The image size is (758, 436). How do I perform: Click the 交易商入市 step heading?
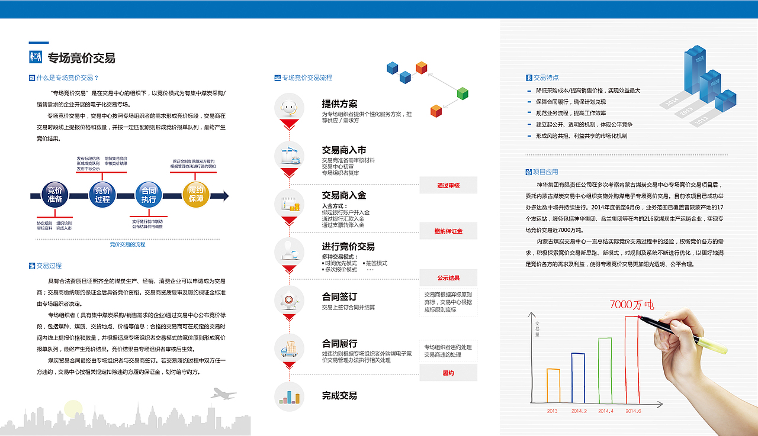[344, 150]
